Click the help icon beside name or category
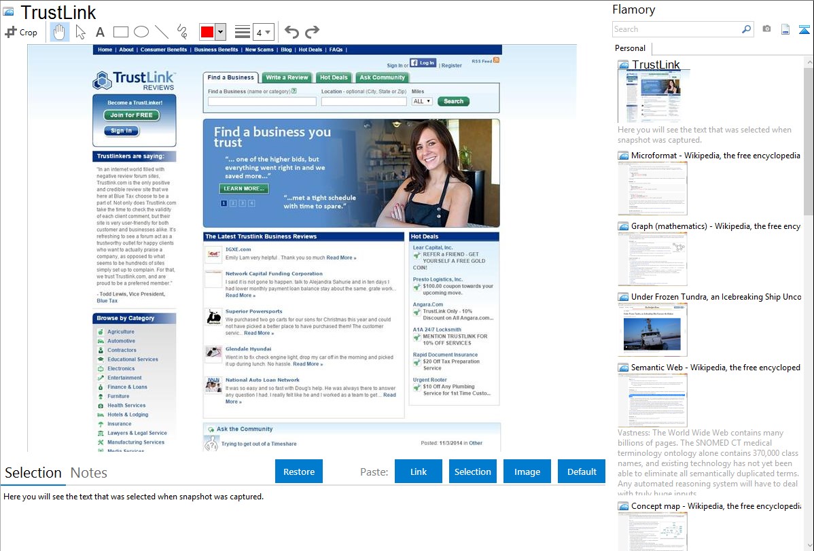Viewport: 814px width, 551px height. [294, 91]
